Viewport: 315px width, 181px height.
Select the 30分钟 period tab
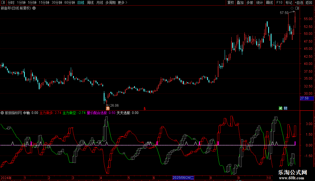point(57,3)
